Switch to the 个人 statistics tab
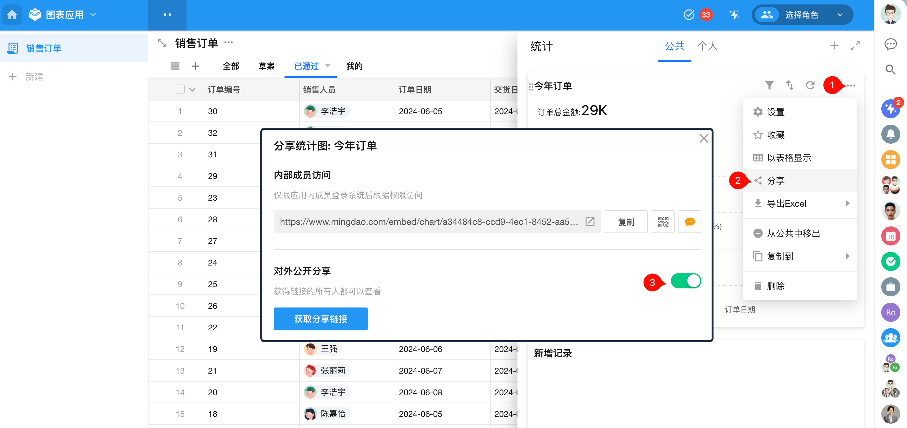The width and height of the screenshot is (907, 428). click(x=707, y=46)
